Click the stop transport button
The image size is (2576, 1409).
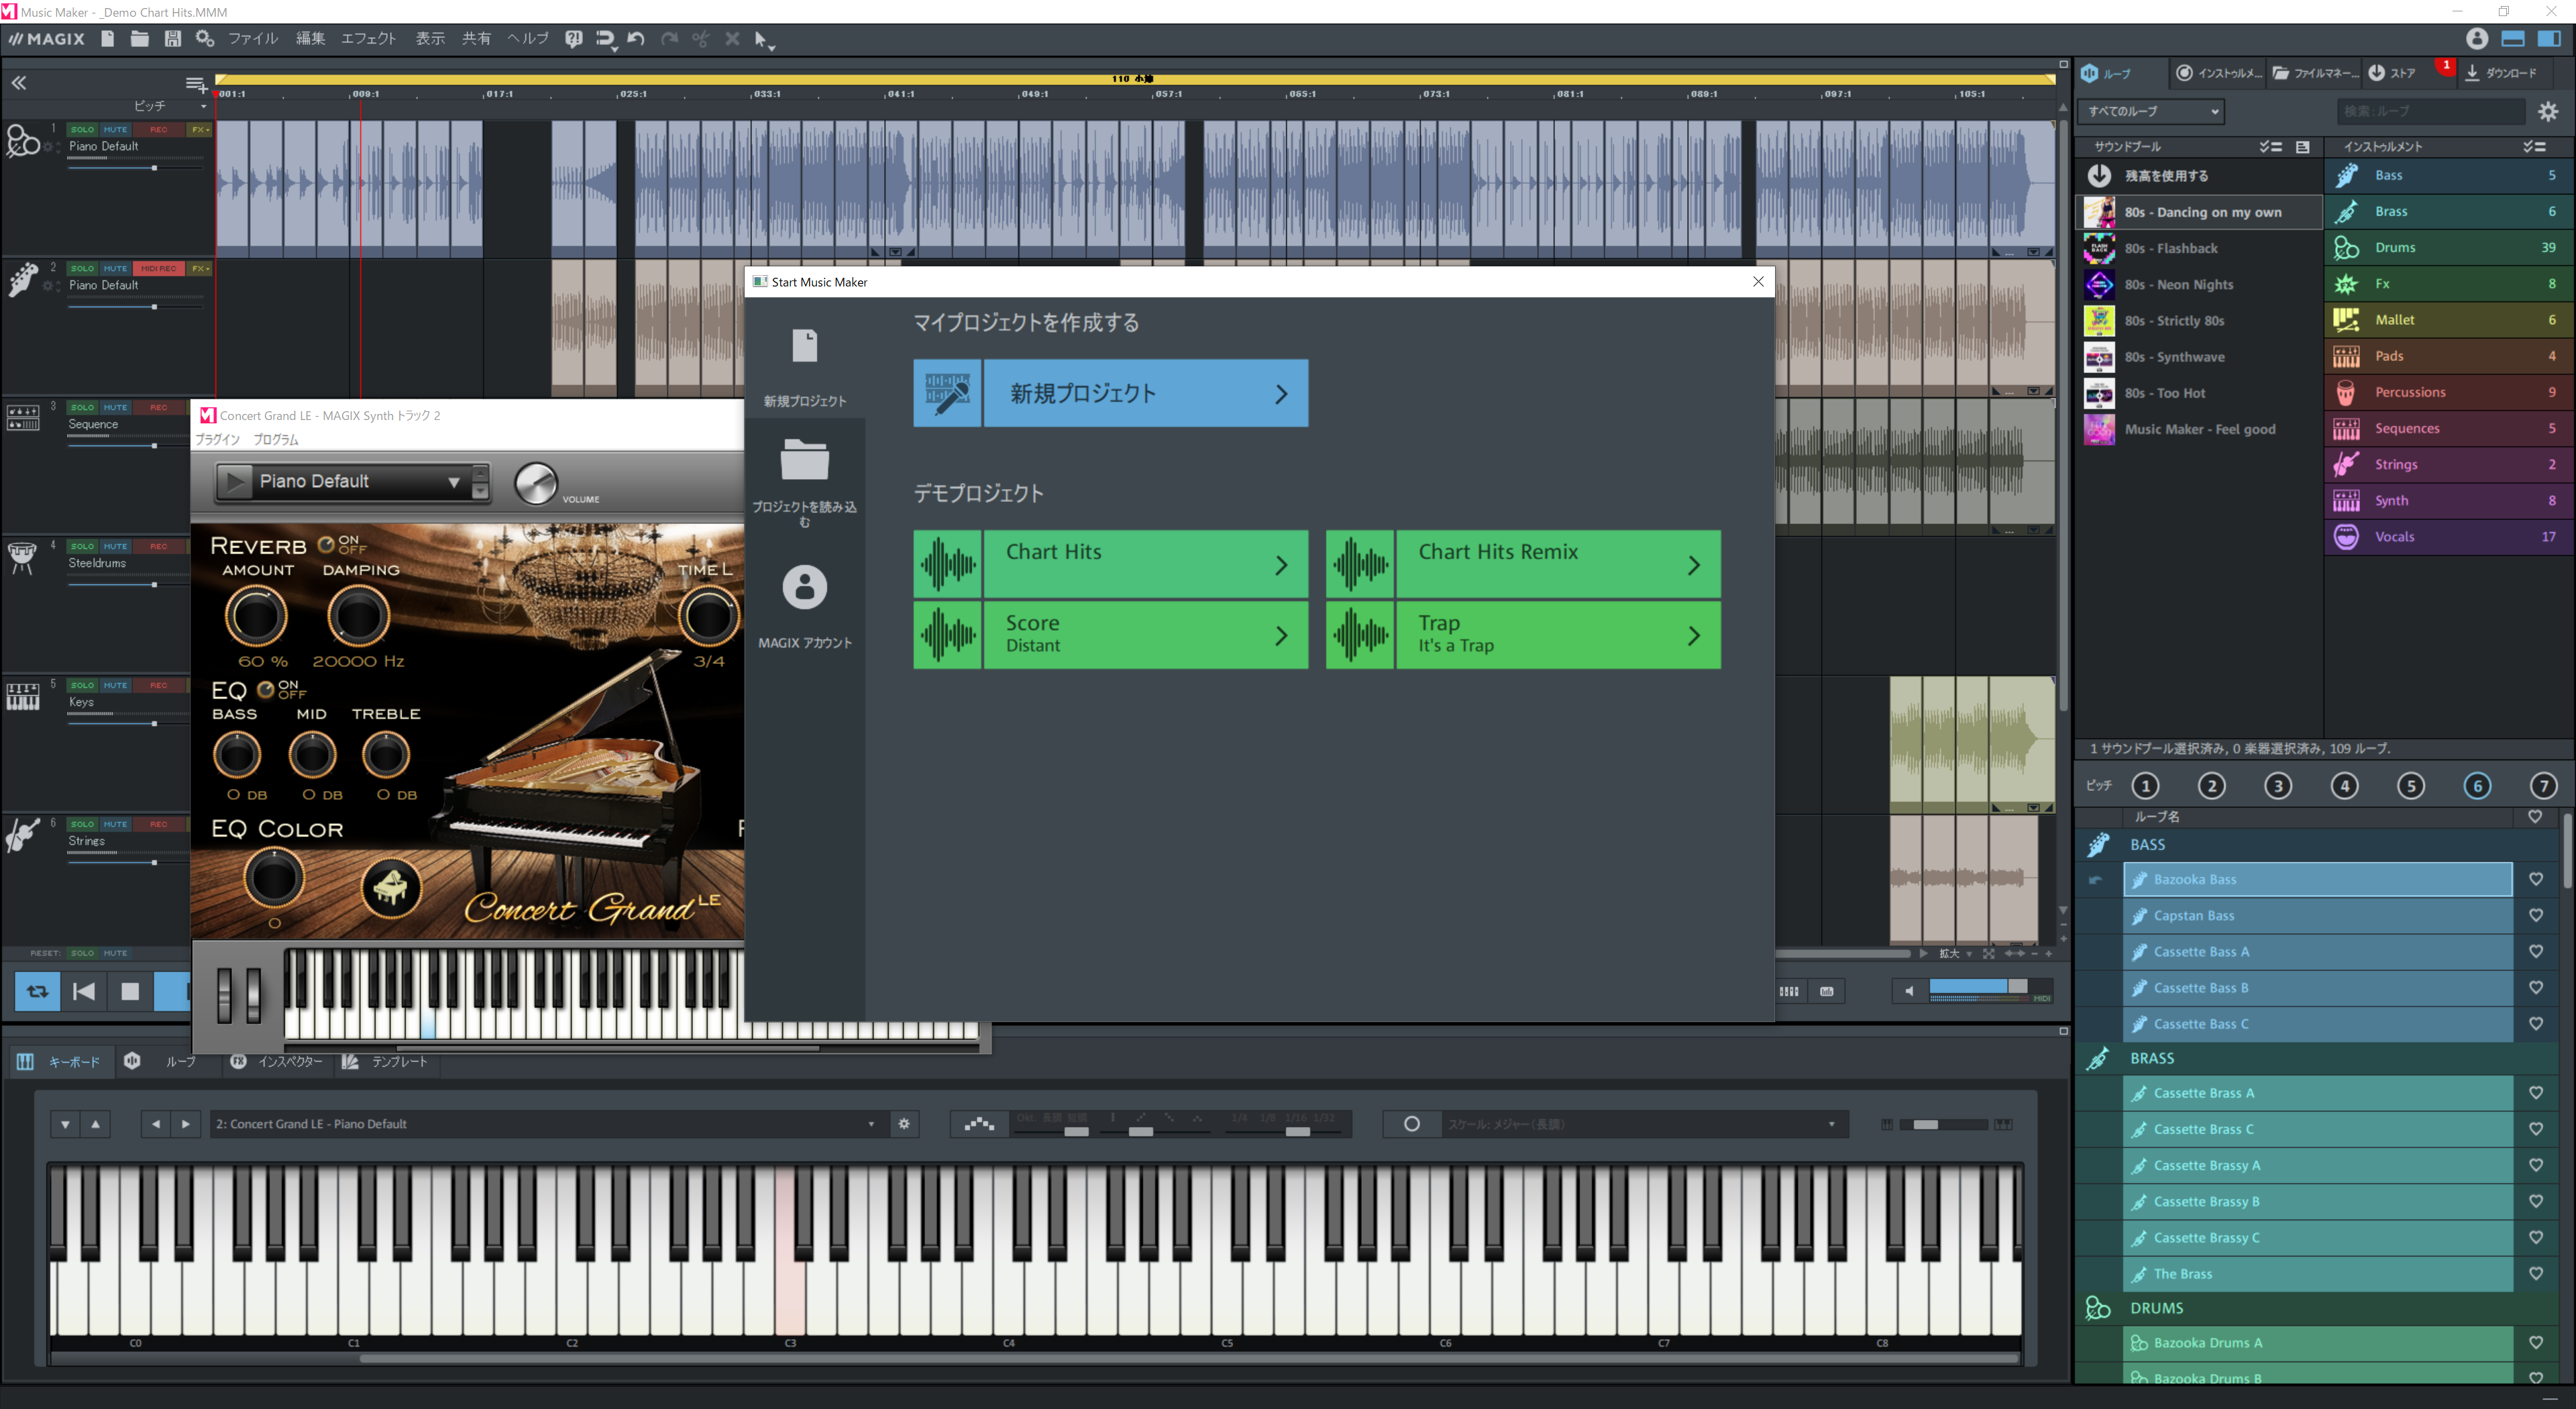coord(130,991)
